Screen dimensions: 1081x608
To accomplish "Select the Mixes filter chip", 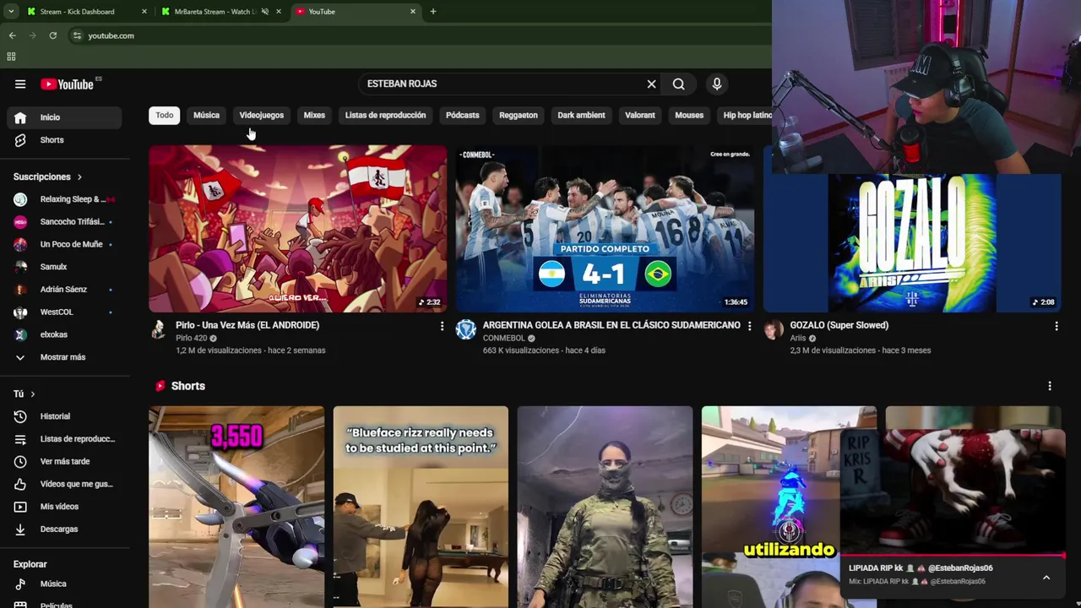I will click(314, 115).
